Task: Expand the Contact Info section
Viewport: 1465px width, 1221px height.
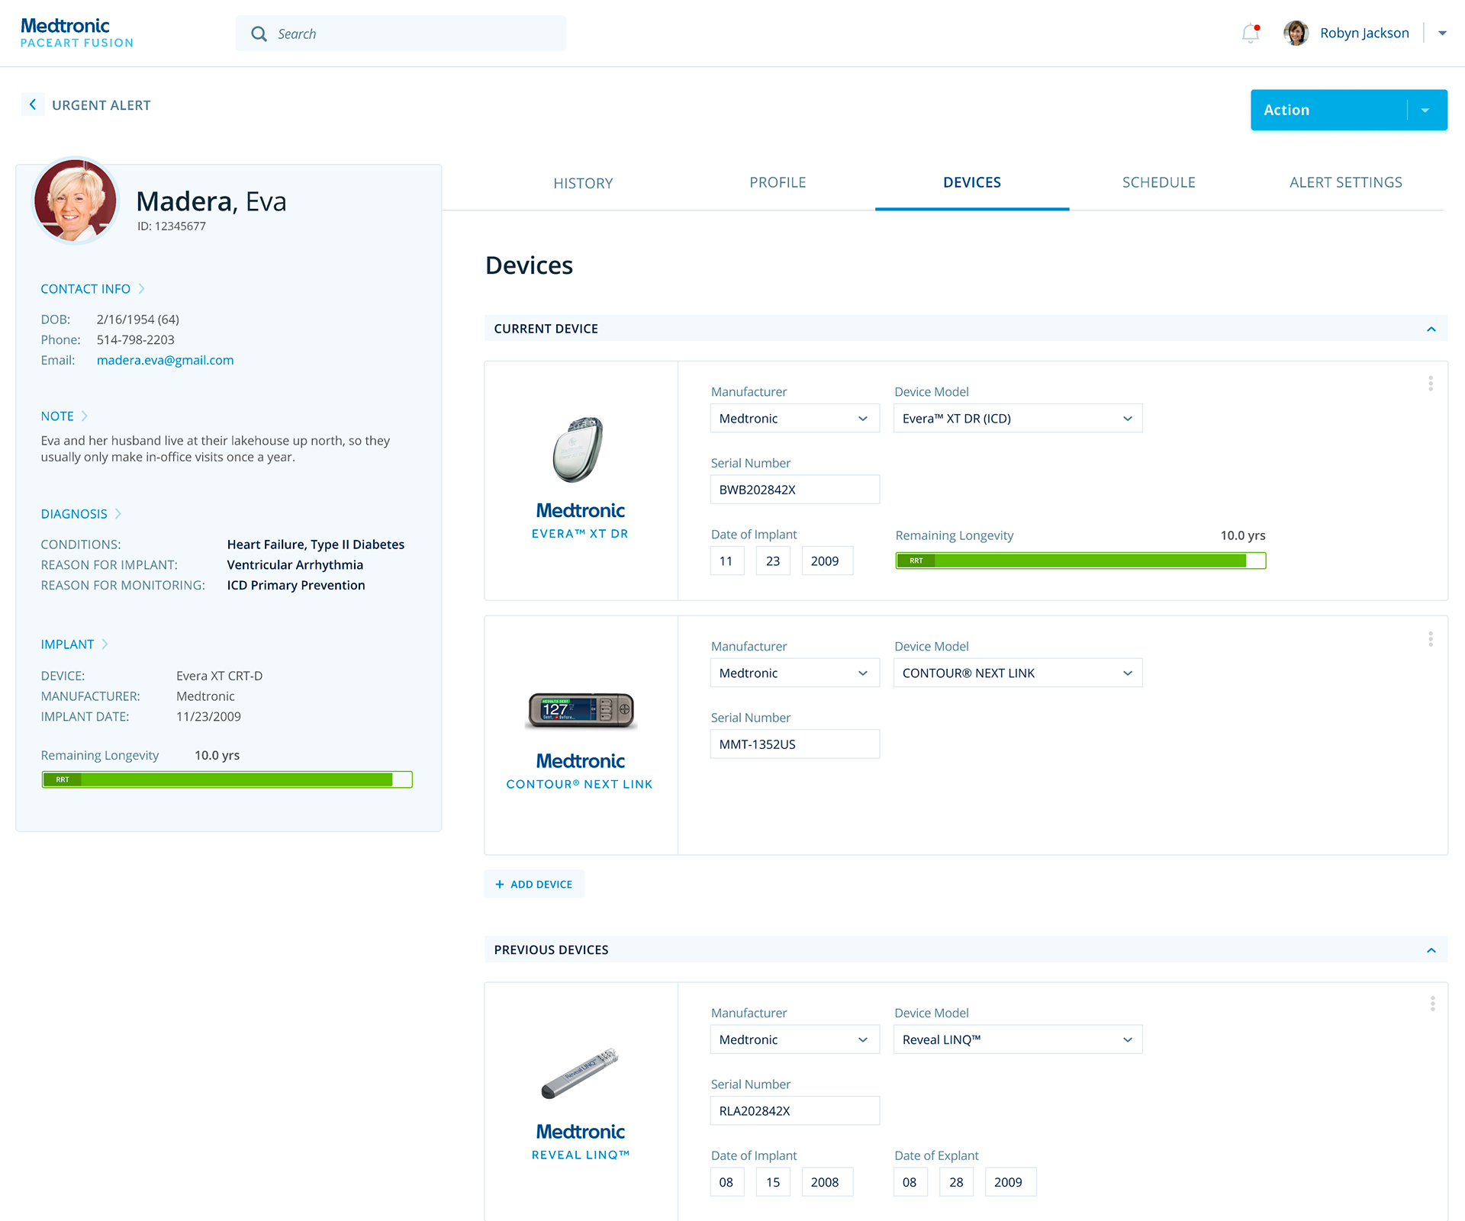Action: (92, 289)
